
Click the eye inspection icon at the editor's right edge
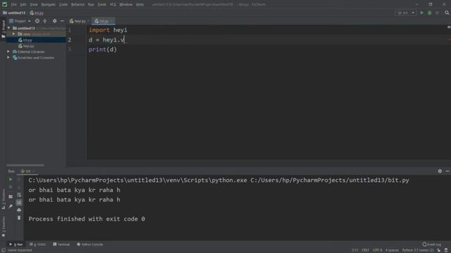[x=449, y=27]
